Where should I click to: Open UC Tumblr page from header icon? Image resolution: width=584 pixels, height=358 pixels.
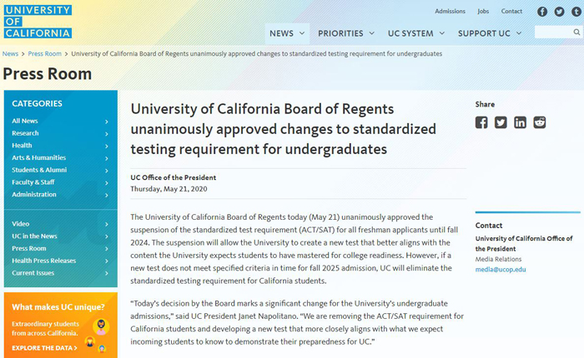click(x=576, y=12)
